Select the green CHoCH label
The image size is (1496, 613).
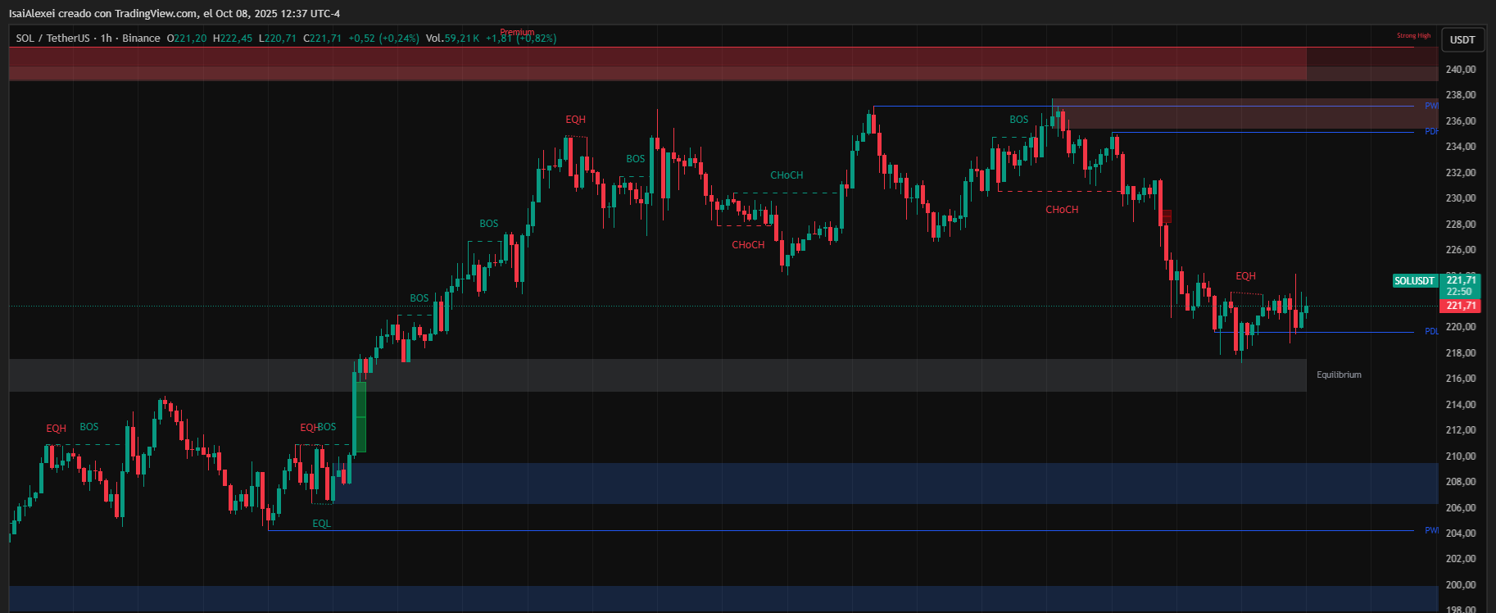tap(787, 175)
